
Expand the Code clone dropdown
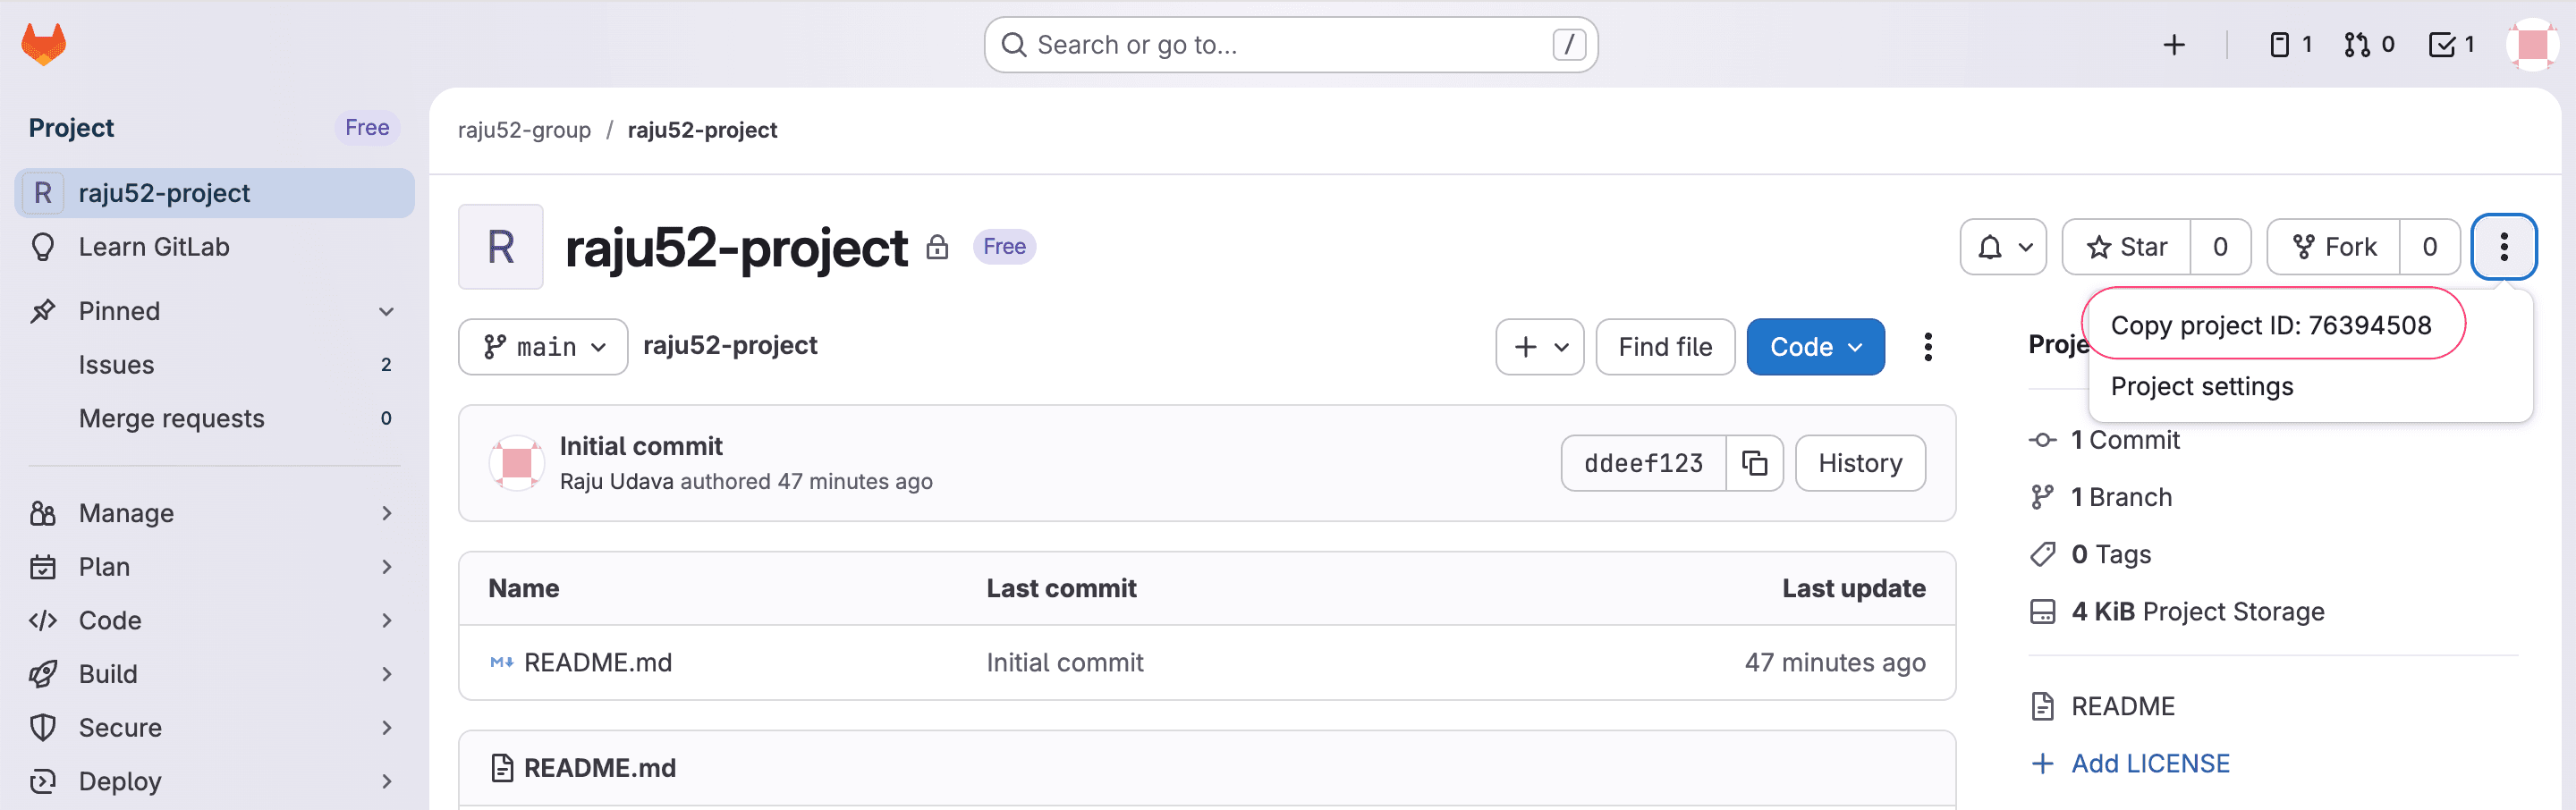[x=1815, y=347]
